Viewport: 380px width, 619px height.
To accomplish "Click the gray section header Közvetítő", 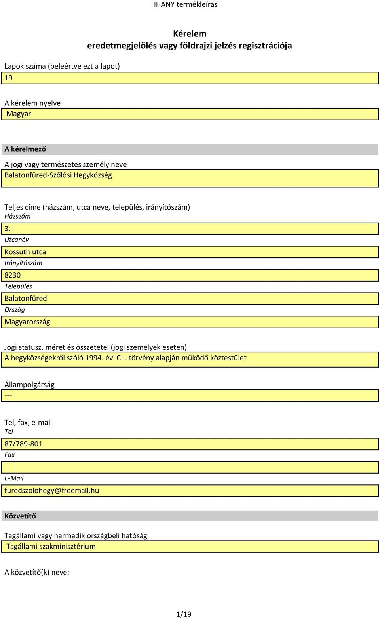I will pos(190,516).
